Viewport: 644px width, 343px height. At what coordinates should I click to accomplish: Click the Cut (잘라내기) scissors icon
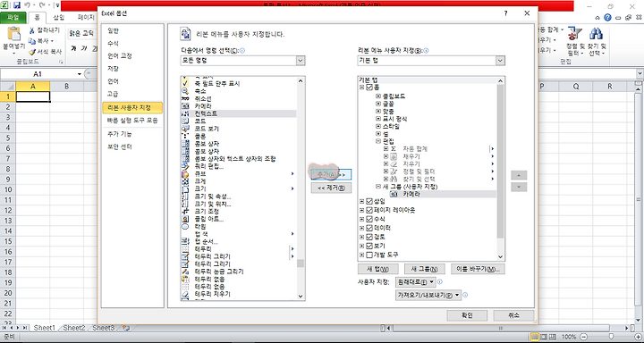coord(32,30)
